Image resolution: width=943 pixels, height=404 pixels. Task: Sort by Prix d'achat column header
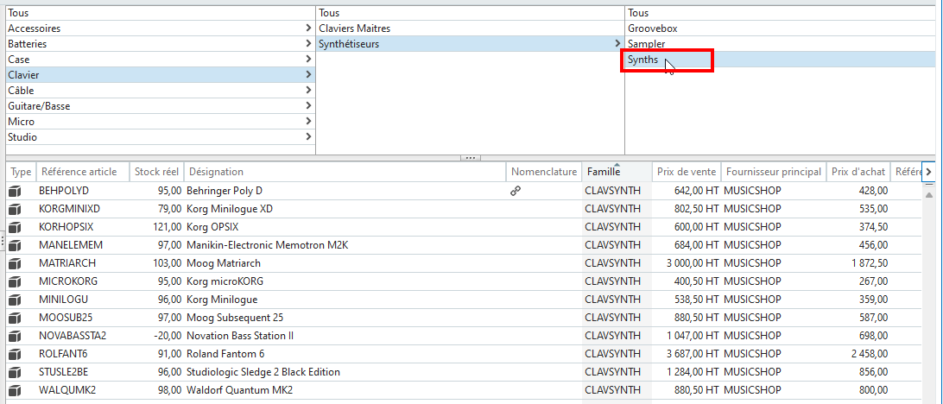pos(858,172)
